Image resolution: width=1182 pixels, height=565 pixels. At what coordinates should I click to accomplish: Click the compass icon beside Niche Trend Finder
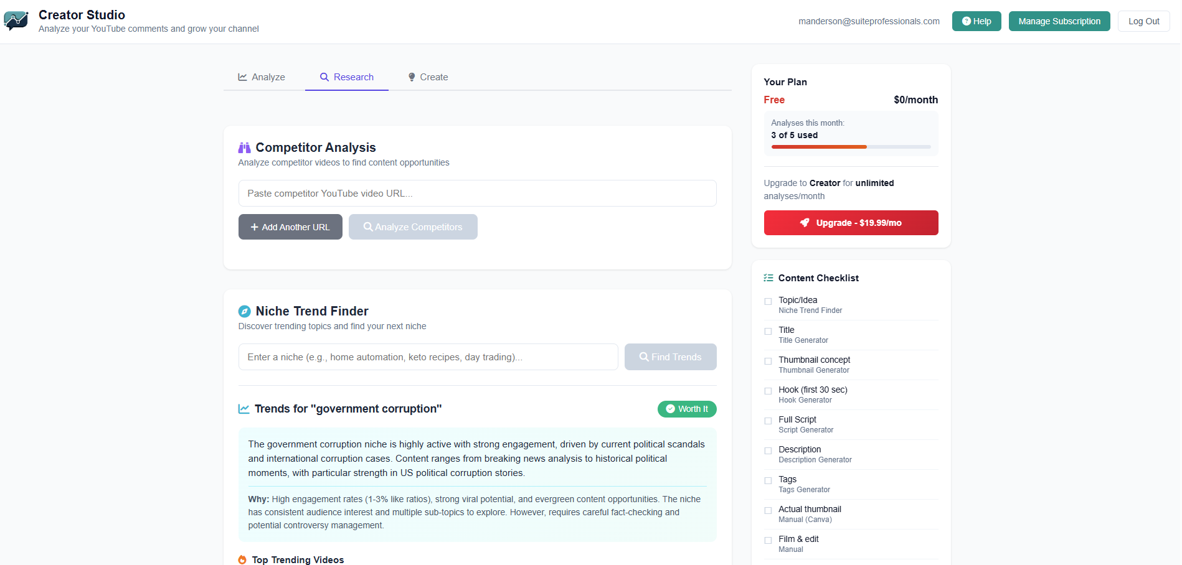tap(243, 311)
